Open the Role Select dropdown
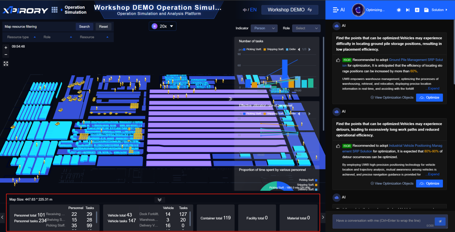The width and height of the screenshot is (455, 232). [306, 28]
